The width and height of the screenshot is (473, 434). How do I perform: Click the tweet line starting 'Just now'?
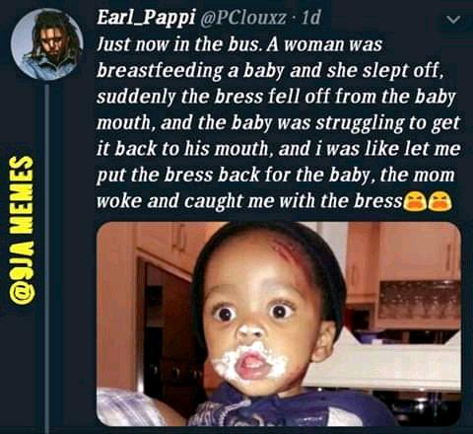(x=239, y=44)
